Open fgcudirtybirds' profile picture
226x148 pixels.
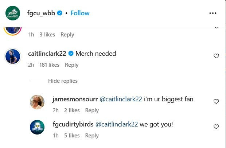(x=37, y=127)
